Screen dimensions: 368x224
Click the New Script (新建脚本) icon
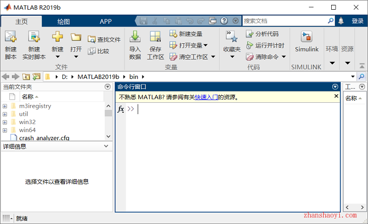point(11,37)
